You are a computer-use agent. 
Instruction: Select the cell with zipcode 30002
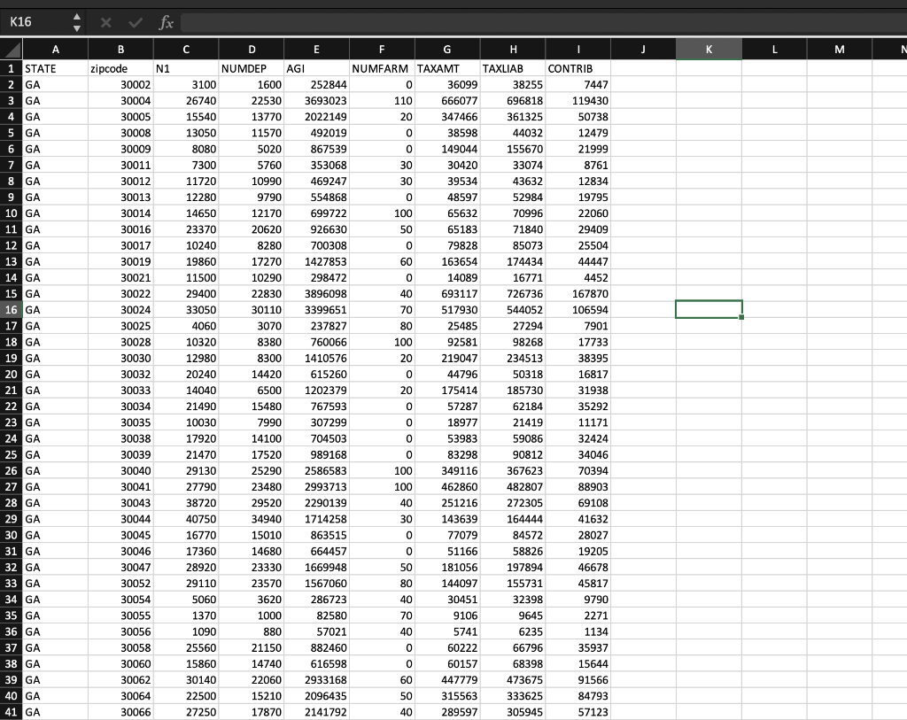point(121,84)
